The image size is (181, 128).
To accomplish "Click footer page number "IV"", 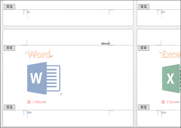I will click(x=163, y=113).
